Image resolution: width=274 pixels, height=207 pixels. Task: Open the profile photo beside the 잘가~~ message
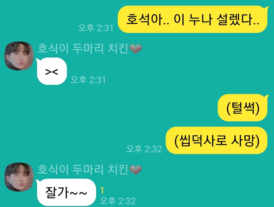click(x=19, y=177)
